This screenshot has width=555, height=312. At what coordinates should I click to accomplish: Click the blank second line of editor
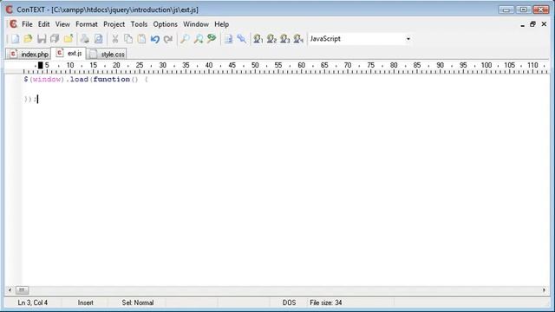point(285,89)
